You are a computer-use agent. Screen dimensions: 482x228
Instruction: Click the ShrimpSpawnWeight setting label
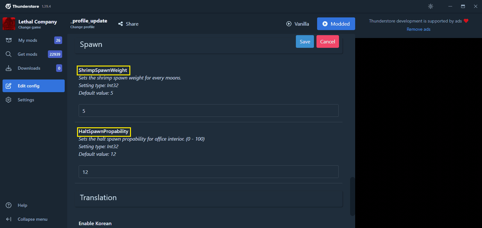[103, 70]
